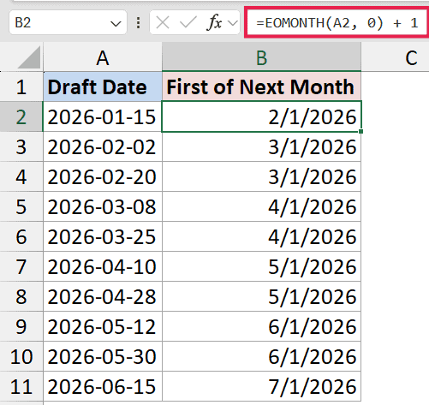Select row 7 header
This screenshot has width=429, height=405.
click(x=21, y=266)
